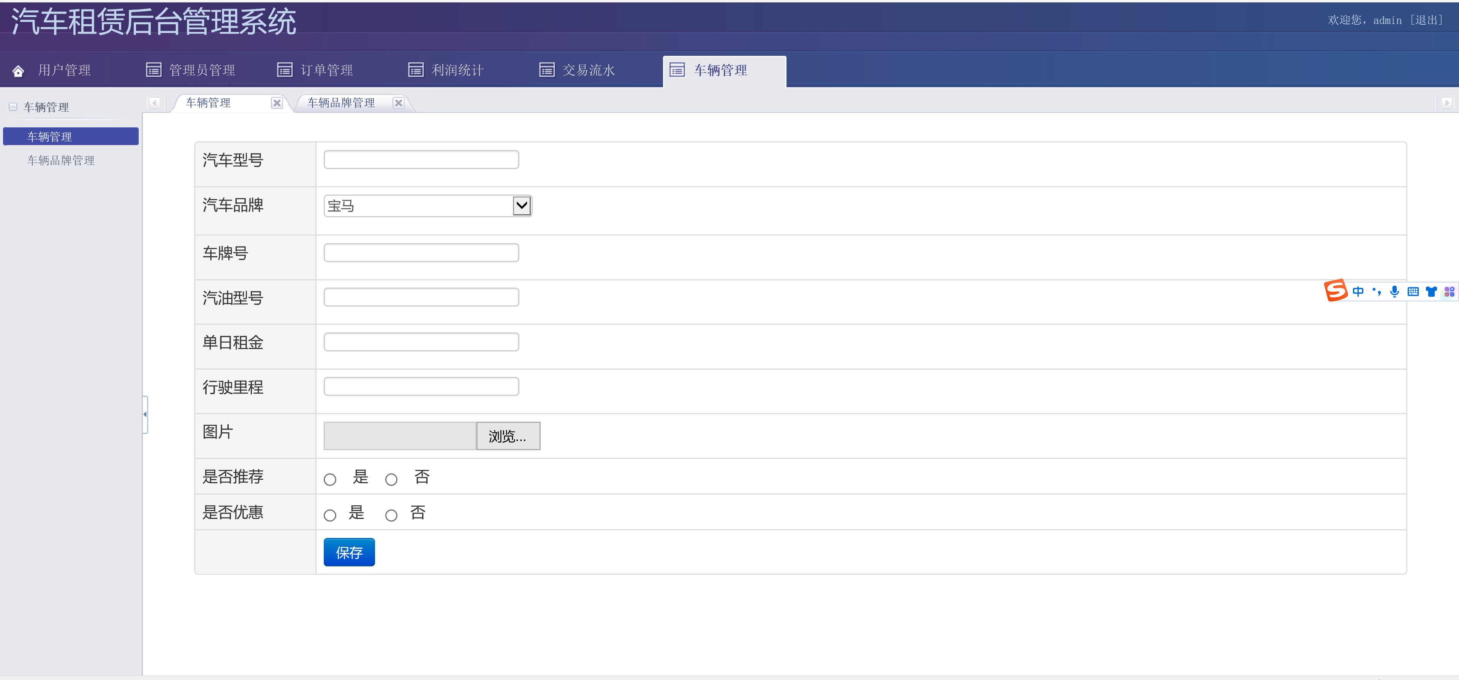This screenshot has height=680, width=1459.
Task: Click the list icon next to 订单管理
Action: coord(284,70)
